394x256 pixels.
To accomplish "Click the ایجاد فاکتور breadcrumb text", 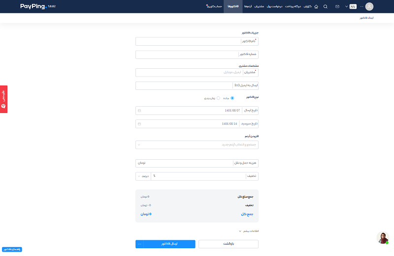I will (366, 18).
